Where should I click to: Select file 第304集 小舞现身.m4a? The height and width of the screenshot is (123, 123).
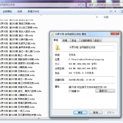16,67
